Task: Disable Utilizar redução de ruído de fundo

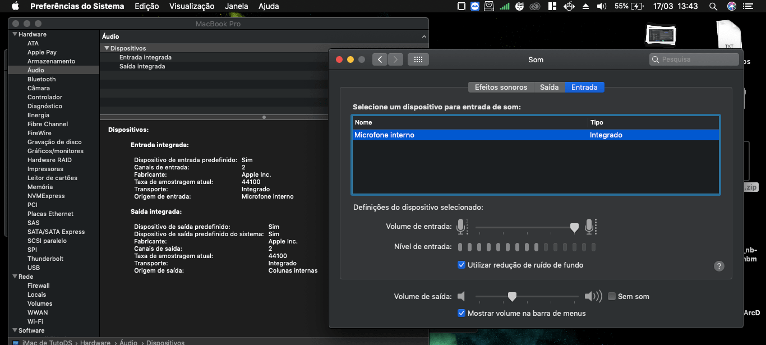Action: (462, 265)
